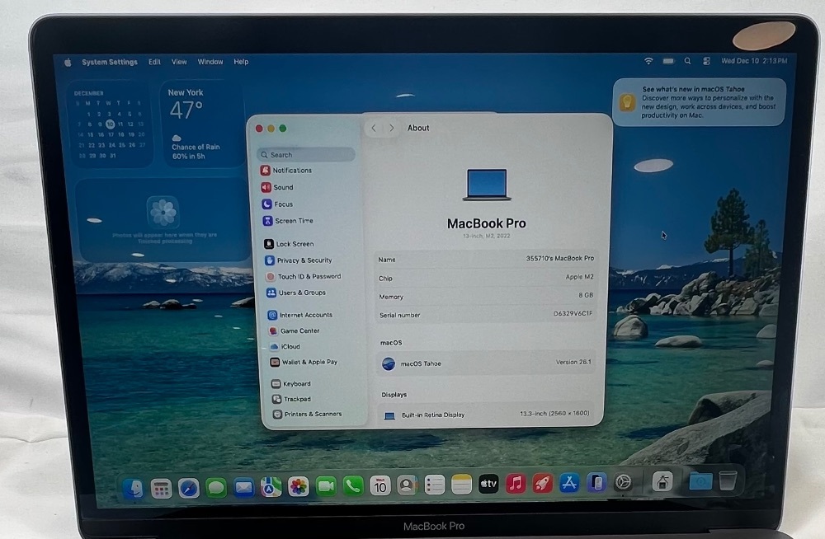The height and width of the screenshot is (539, 825).
Task: Go to Touch ID & Password
Action: (x=308, y=277)
